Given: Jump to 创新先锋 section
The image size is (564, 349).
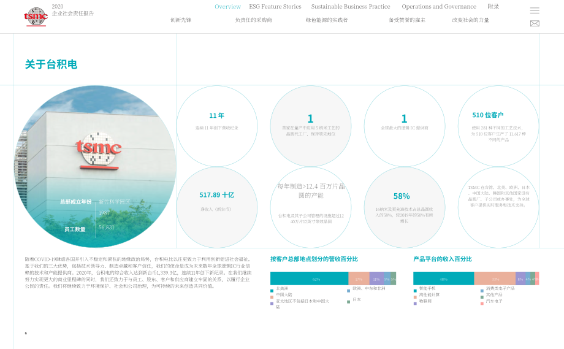Looking at the screenshot, I should coord(181,20).
